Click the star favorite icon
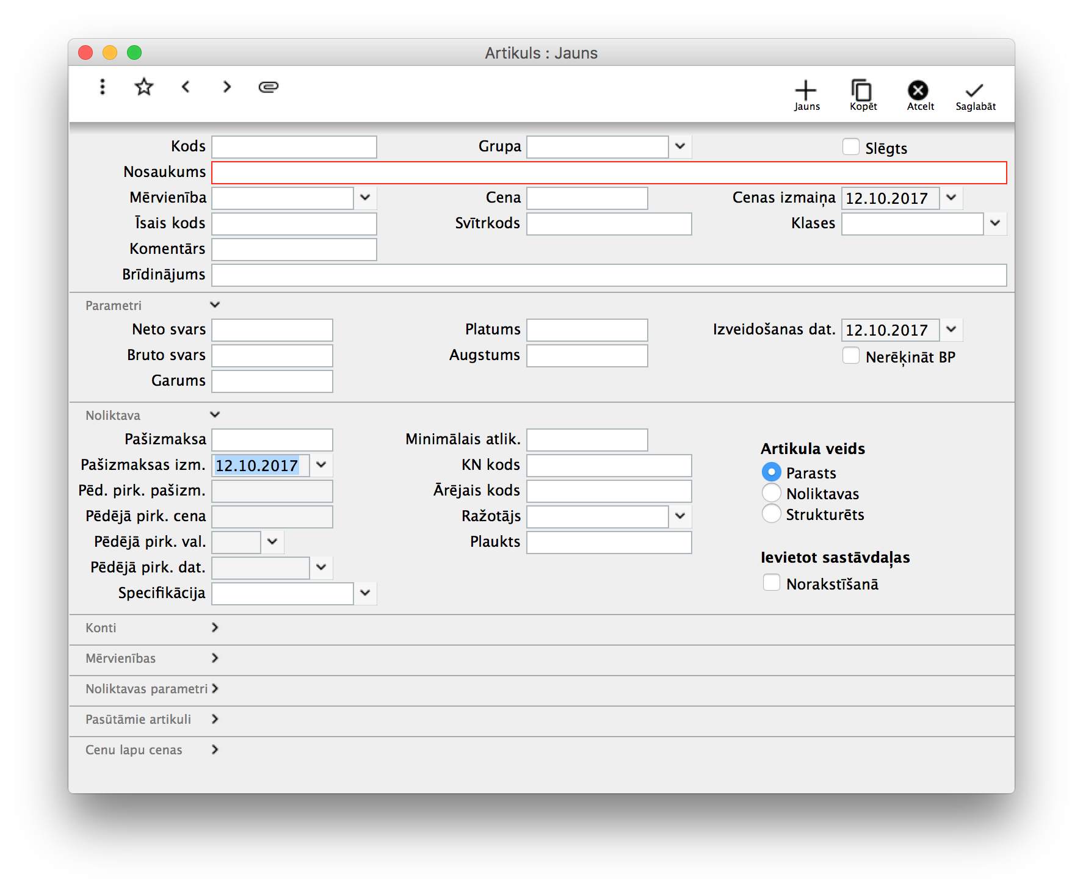 click(144, 87)
